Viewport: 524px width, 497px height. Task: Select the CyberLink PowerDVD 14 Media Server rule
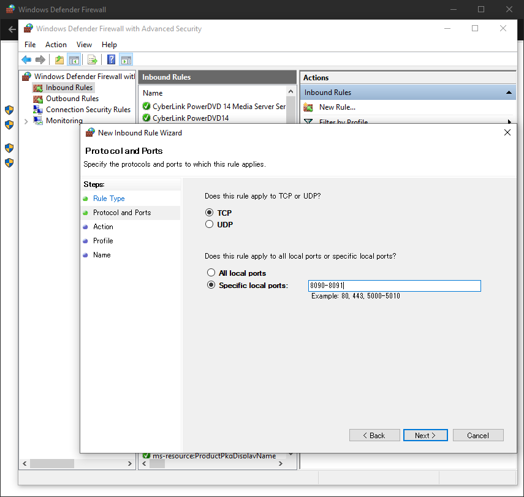(x=219, y=106)
